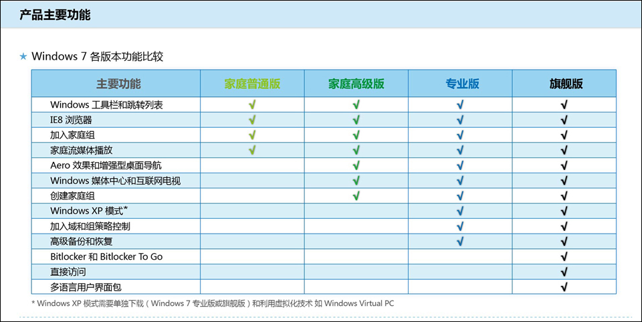Click 专业版 checkmark for 加入域和组策略控制
This screenshot has width=642, height=322.
pos(460,226)
